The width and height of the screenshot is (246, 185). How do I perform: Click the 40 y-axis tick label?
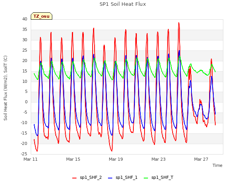25,19
